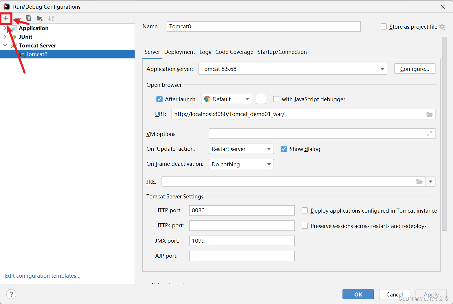The image size is (453, 304).
Task: Click the Configure... button
Action: click(415, 69)
